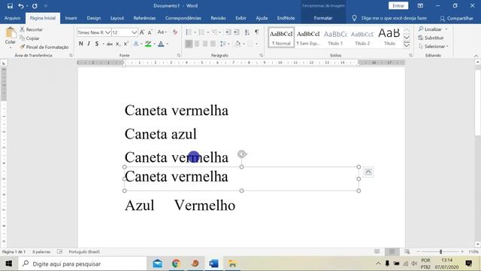Click Português (Brasil) language in status bar

point(84,251)
